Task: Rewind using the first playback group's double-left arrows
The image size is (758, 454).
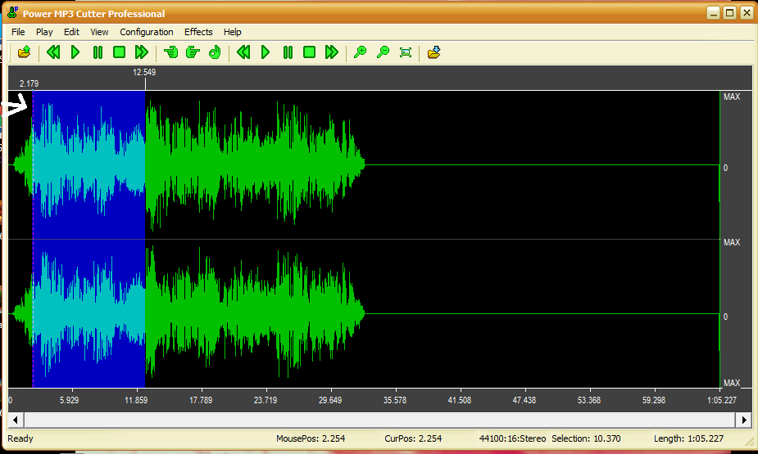Action: click(x=53, y=52)
